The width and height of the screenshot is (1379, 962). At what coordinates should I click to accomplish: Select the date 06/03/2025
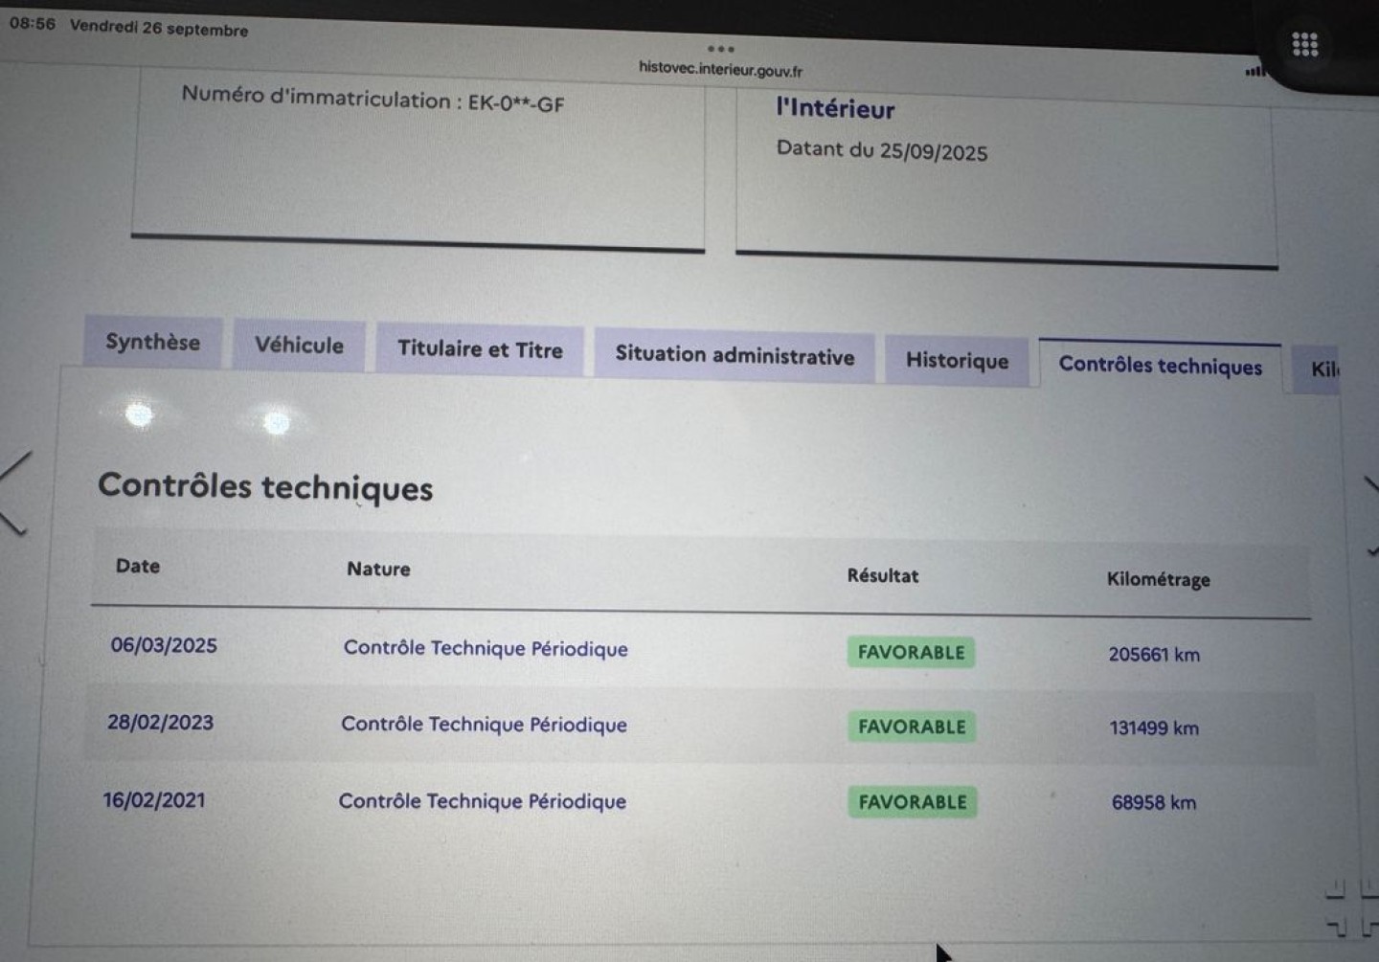pyautogui.click(x=164, y=645)
